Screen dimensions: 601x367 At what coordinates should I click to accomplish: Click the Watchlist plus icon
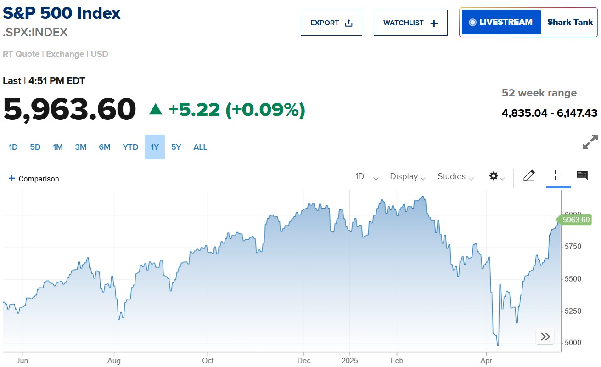[x=434, y=23]
